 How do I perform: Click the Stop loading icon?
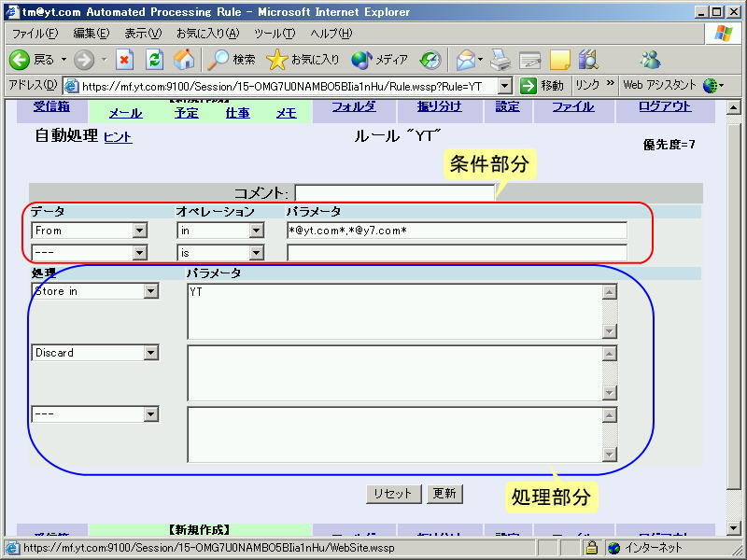(x=125, y=60)
